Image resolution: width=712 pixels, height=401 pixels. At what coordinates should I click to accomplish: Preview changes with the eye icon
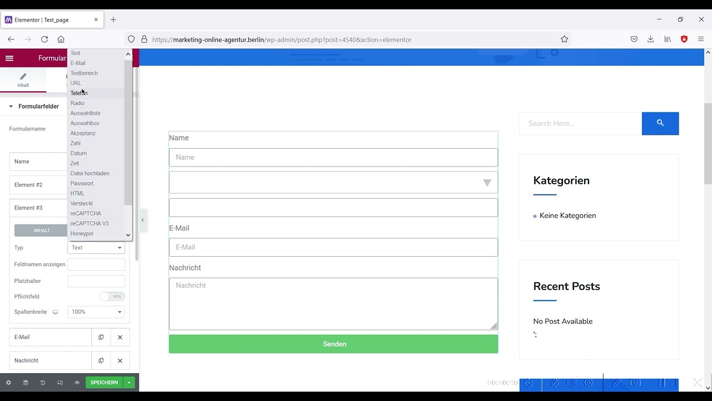click(x=77, y=383)
